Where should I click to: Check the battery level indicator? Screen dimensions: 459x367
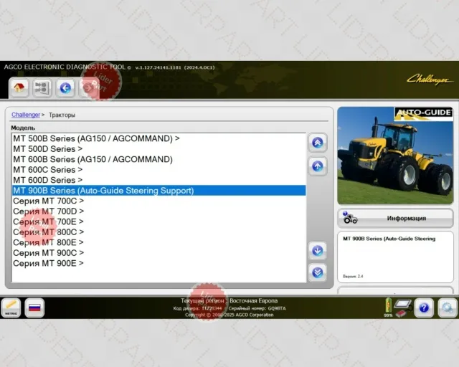click(388, 308)
